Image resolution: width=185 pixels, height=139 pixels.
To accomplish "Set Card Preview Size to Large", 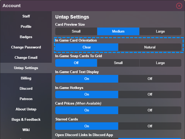I will coord(160,32).
